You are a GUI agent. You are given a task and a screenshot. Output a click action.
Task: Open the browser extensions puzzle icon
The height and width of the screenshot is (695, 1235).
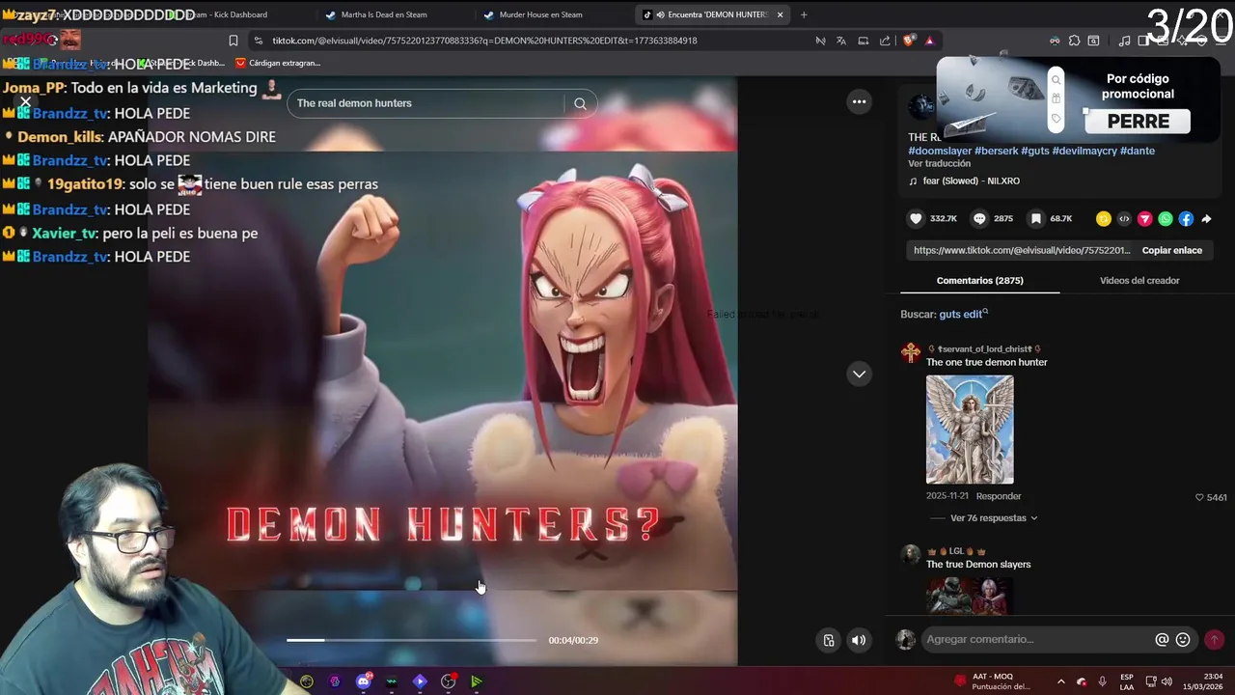point(1074,41)
